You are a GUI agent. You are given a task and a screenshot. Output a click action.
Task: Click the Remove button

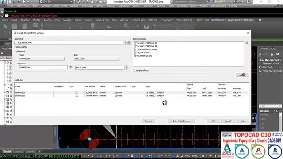click(x=149, y=121)
